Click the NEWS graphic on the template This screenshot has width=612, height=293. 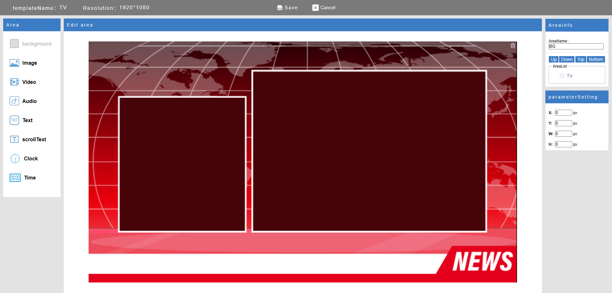(482, 261)
